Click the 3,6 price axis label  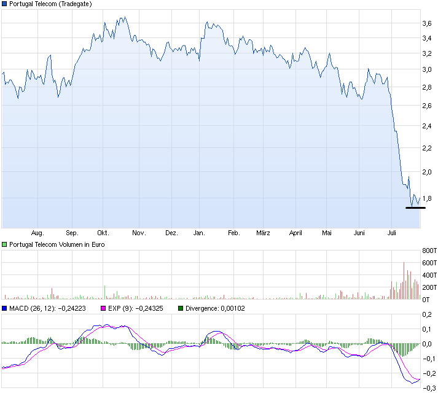(426, 23)
